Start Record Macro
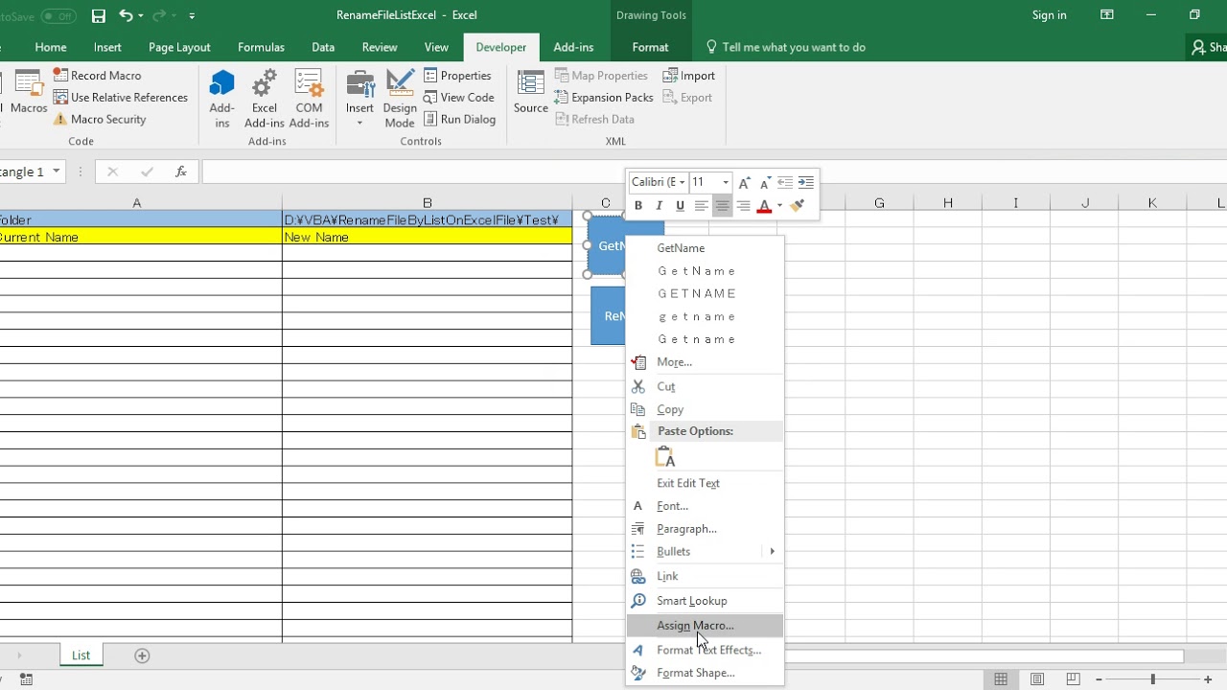Image resolution: width=1227 pixels, height=690 pixels. 97,76
